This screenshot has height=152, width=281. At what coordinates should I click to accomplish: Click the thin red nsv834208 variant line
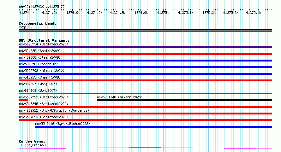click(x=145, y=93)
